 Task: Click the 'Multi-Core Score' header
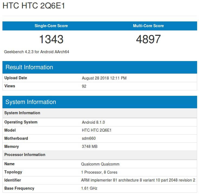(x=148, y=26)
